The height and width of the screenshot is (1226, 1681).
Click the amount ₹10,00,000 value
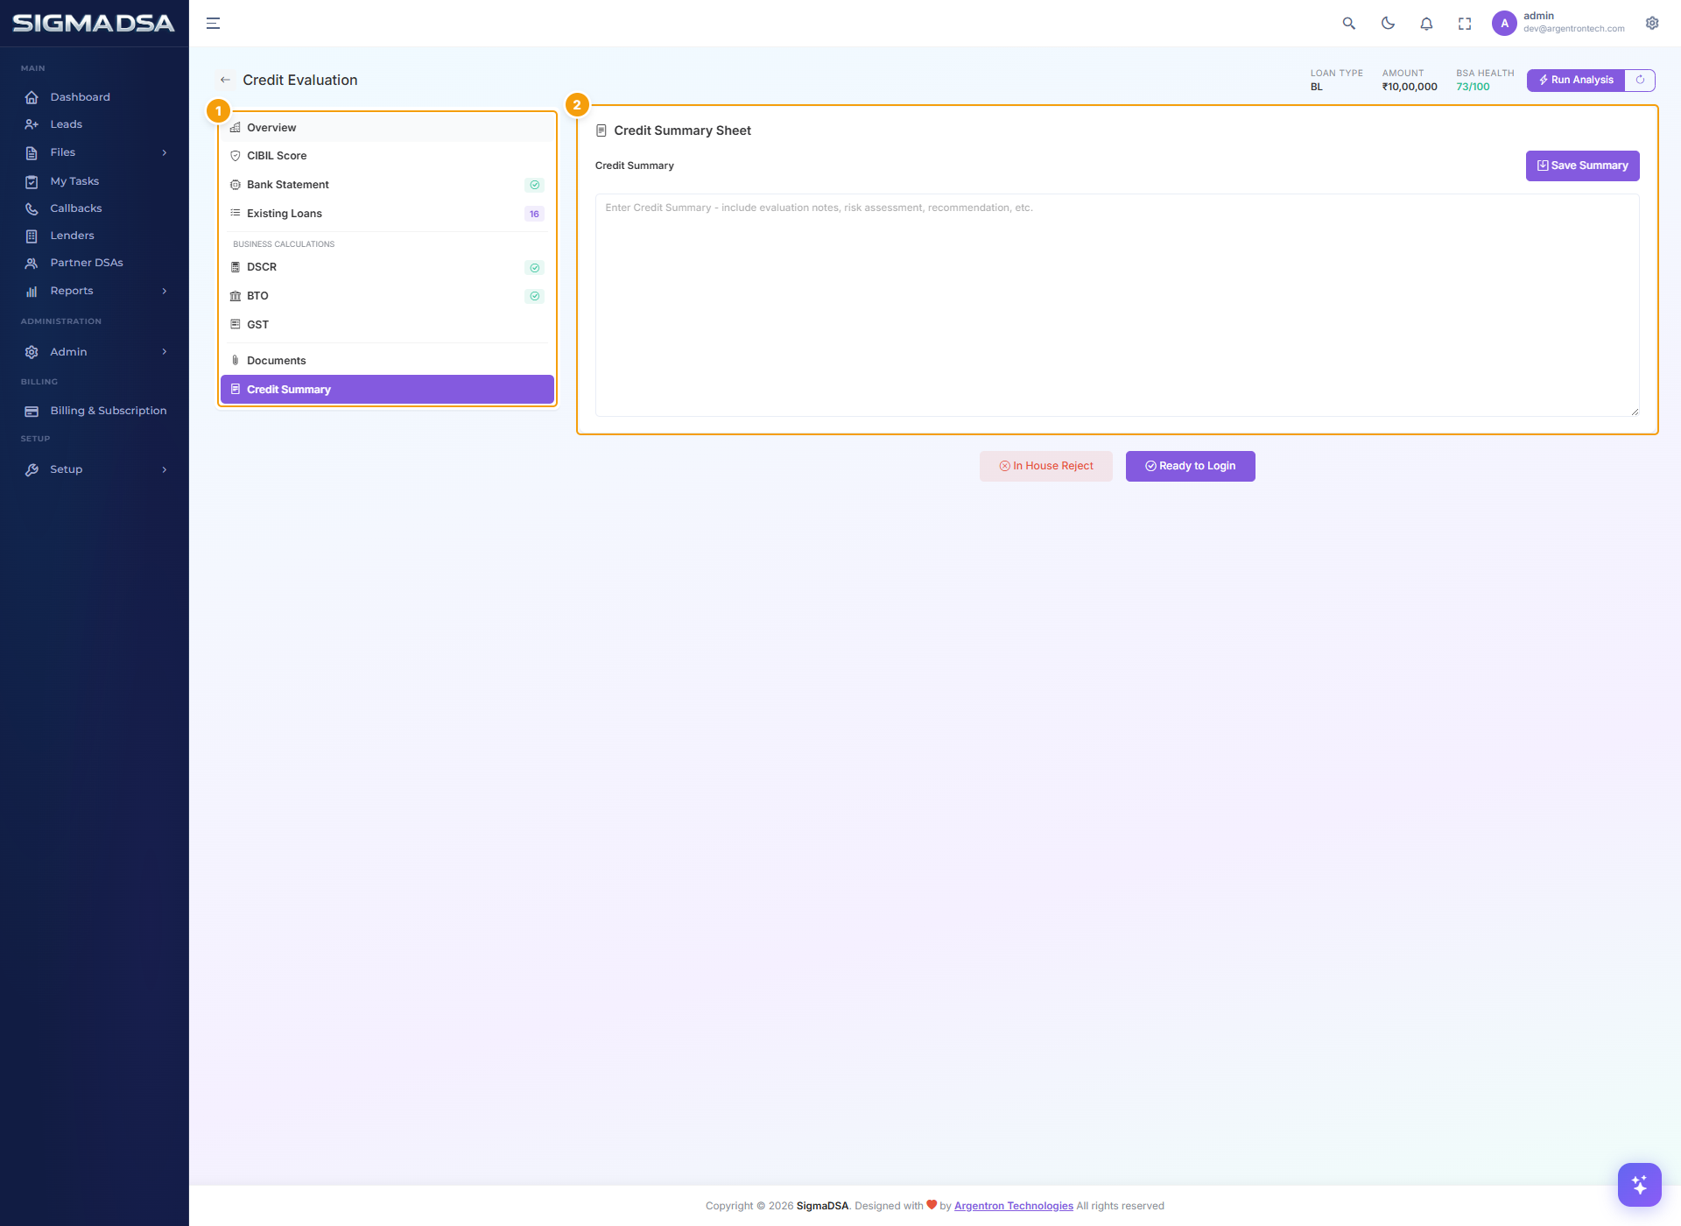1410,87
